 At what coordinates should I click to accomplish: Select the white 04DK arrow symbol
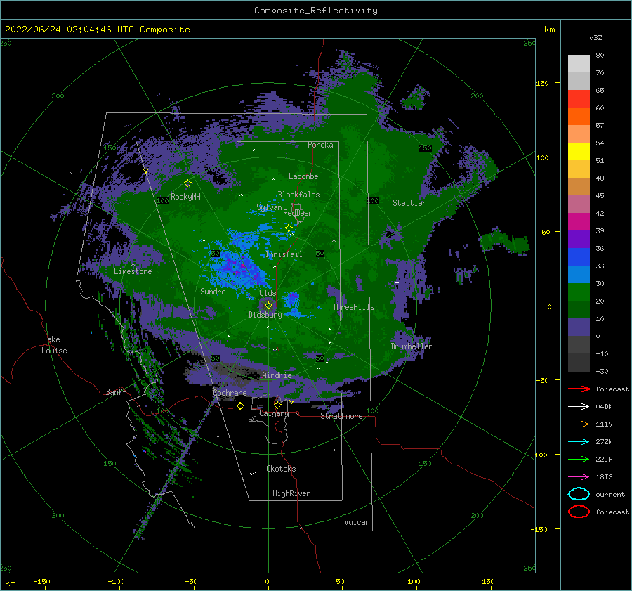(x=579, y=407)
